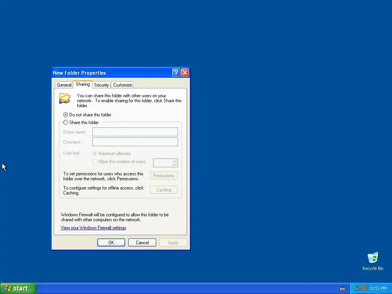Dismiss dialog with Cancel button
The image size is (392, 294).
pos(142,242)
